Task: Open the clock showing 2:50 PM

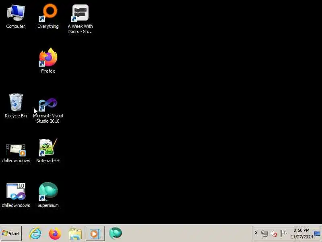Action: coord(301,234)
